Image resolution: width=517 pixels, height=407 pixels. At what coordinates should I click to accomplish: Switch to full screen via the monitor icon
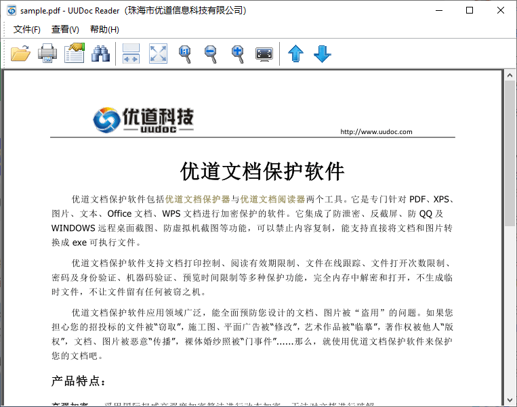pos(264,54)
